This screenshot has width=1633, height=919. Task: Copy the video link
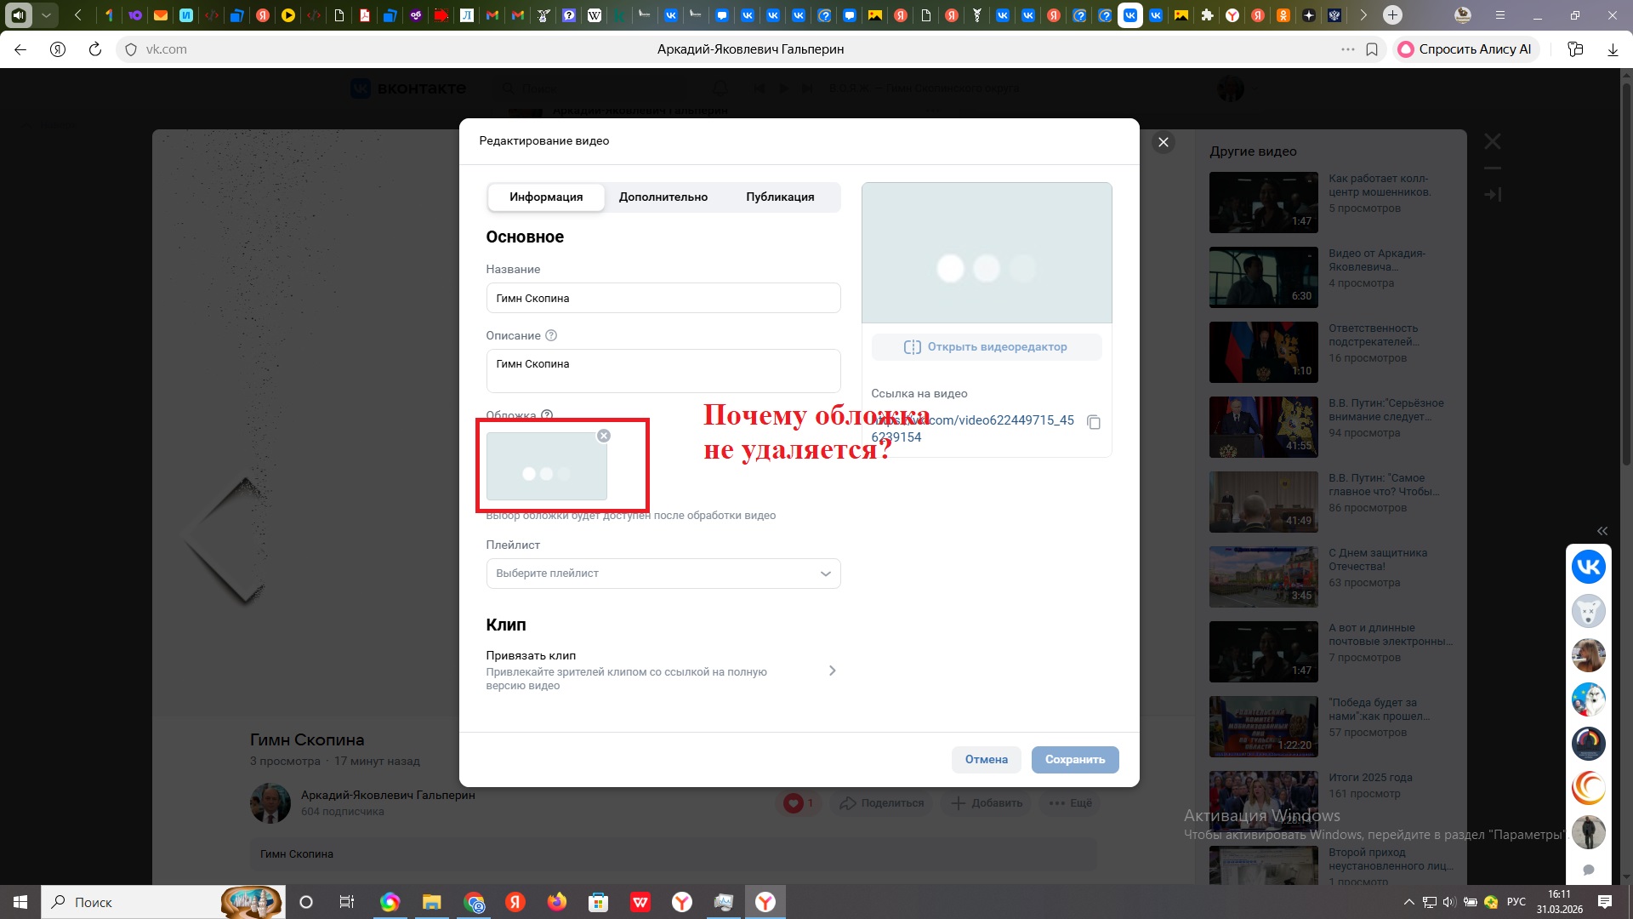click(x=1094, y=423)
